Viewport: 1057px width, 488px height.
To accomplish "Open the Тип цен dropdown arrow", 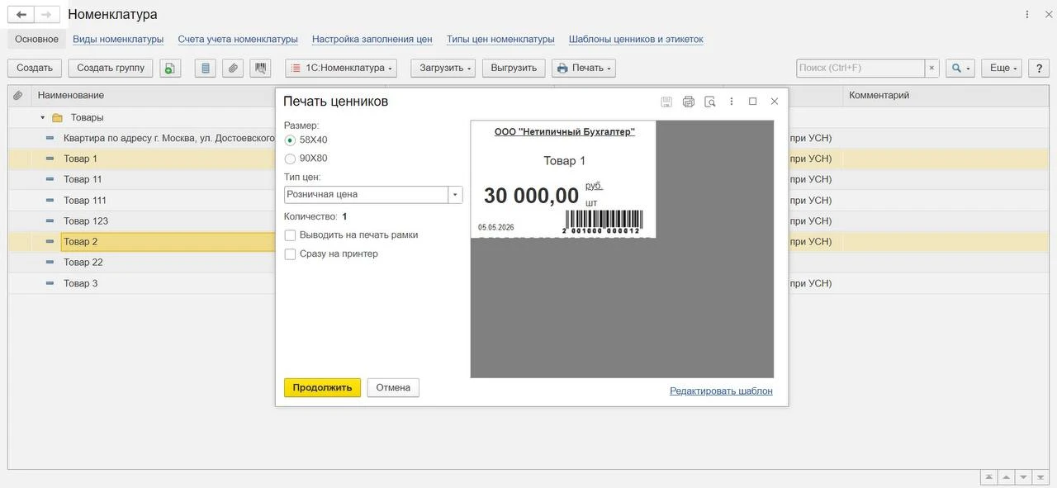I will click(455, 195).
